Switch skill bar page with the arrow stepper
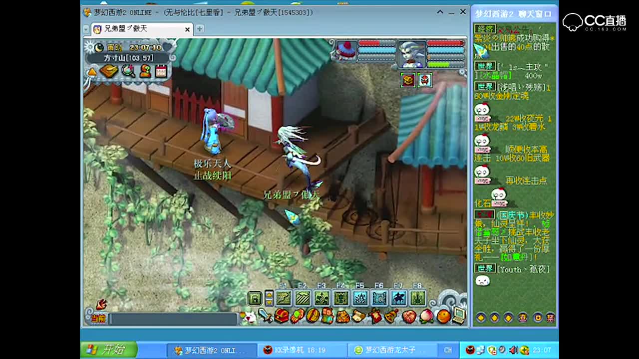The image size is (639, 359). click(x=269, y=298)
